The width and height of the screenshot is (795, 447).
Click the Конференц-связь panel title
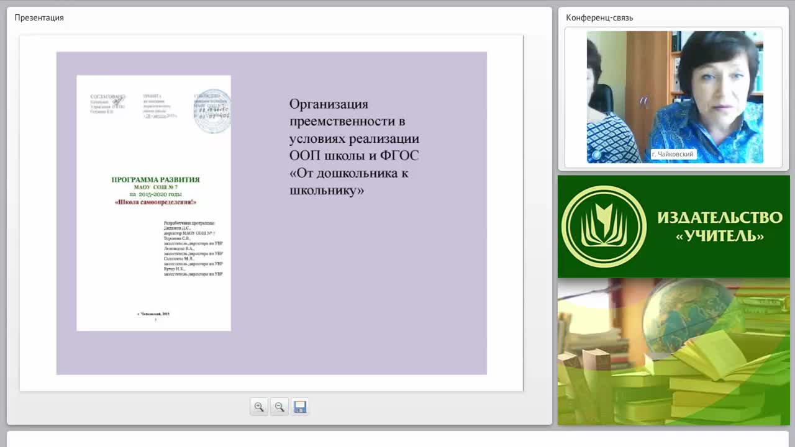tap(599, 17)
